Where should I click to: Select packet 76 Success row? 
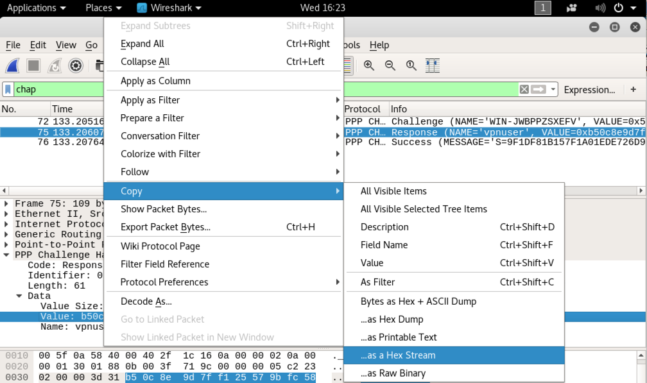(x=323, y=142)
